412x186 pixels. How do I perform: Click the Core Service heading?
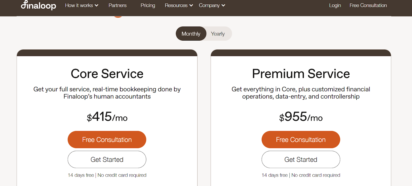(107, 74)
